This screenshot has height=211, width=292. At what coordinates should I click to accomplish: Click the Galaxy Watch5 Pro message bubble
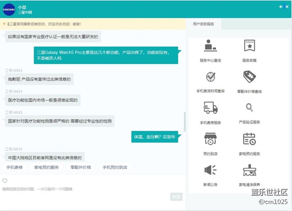click(x=106, y=55)
